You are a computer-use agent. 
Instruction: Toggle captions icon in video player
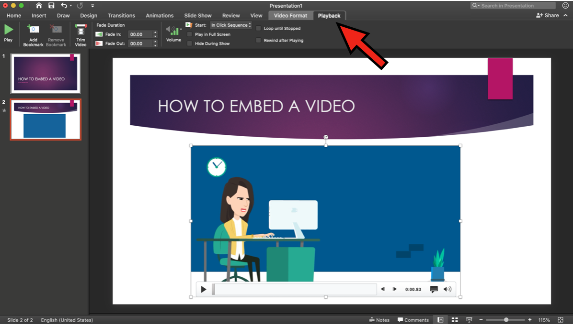pos(434,289)
